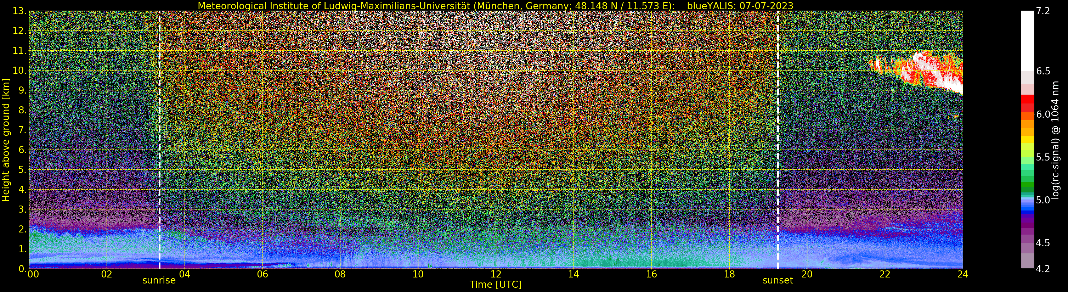Click time axis tick '02'
This screenshot has height=292, width=1068.
(107, 274)
